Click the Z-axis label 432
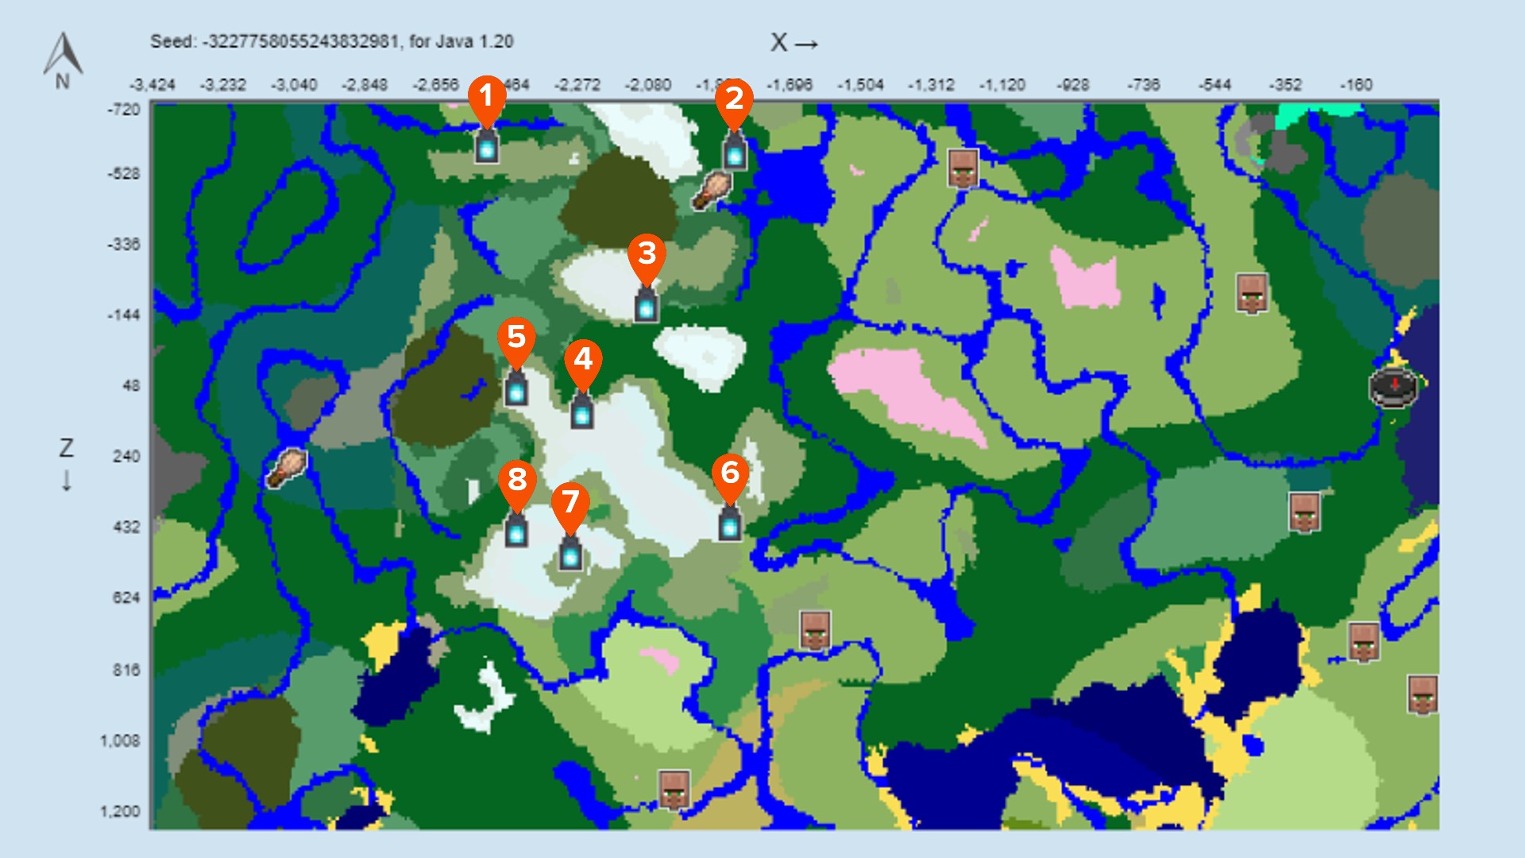 pos(126,528)
